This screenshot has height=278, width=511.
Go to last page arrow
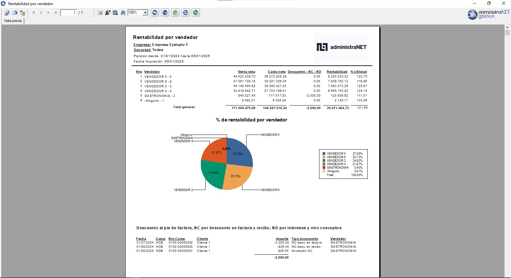[56, 13]
